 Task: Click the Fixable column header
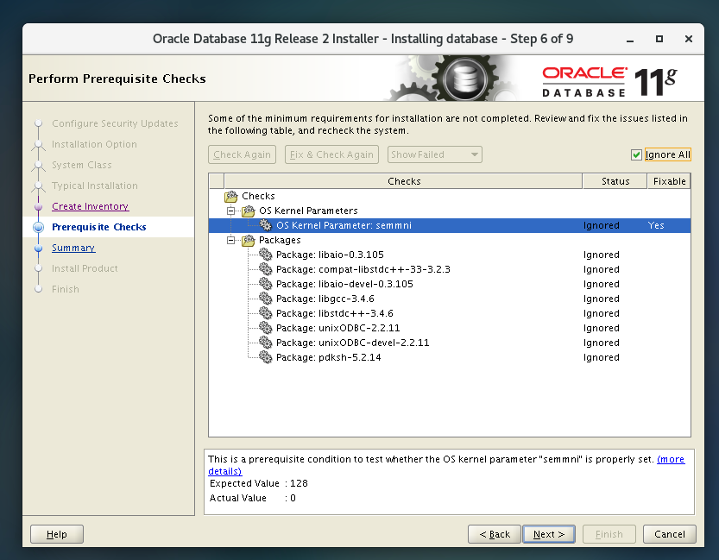669,181
